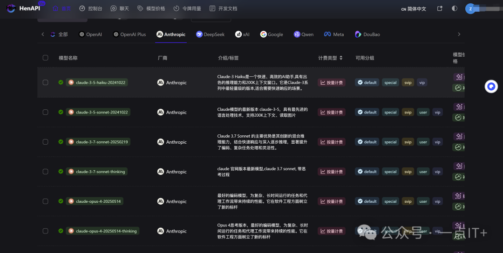Select the OpenAI vendor tab
The image size is (503, 253).
point(90,34)
